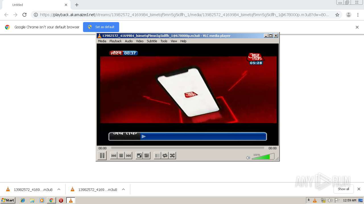Open the View menu in VLC
364x204 pixels.
174,41
